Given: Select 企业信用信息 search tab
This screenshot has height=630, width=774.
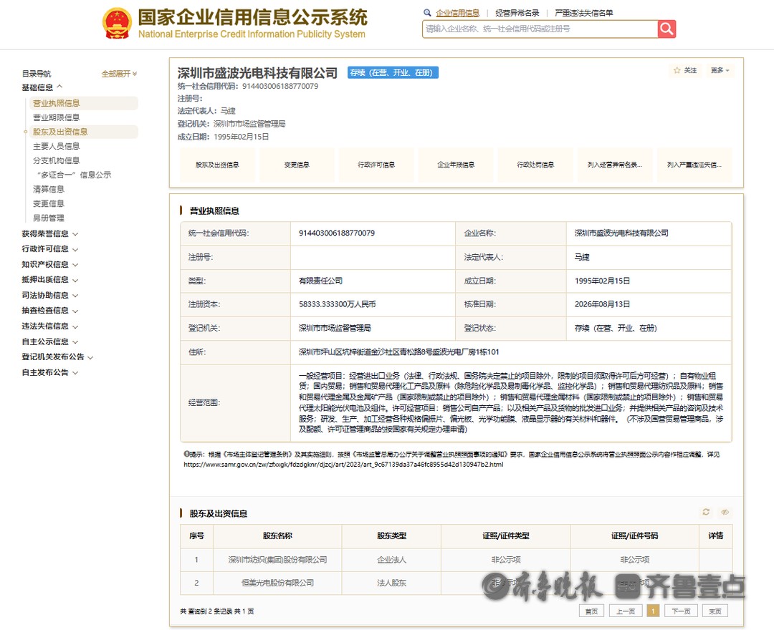Looking at the screenshot, I should click(x=457, y=13).
